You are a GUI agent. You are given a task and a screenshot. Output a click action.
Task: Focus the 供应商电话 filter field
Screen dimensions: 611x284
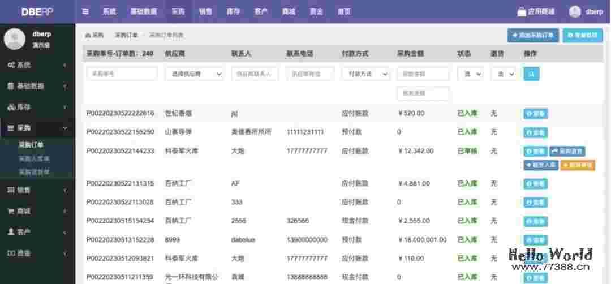[310, 74]
